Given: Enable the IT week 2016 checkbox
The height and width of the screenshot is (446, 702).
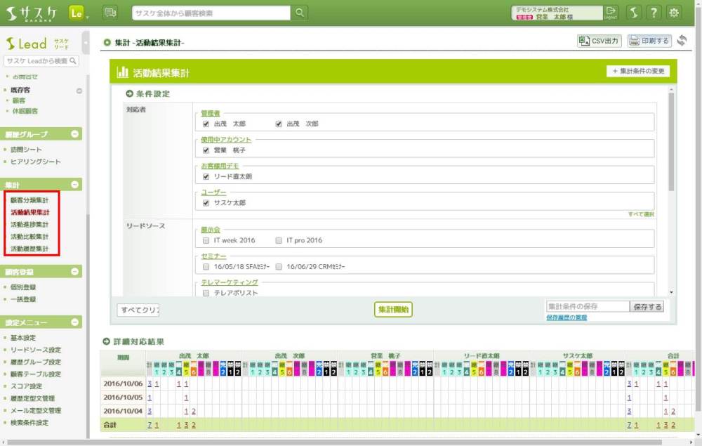Looking at the screenshot, I should click(x=206, y=240).
